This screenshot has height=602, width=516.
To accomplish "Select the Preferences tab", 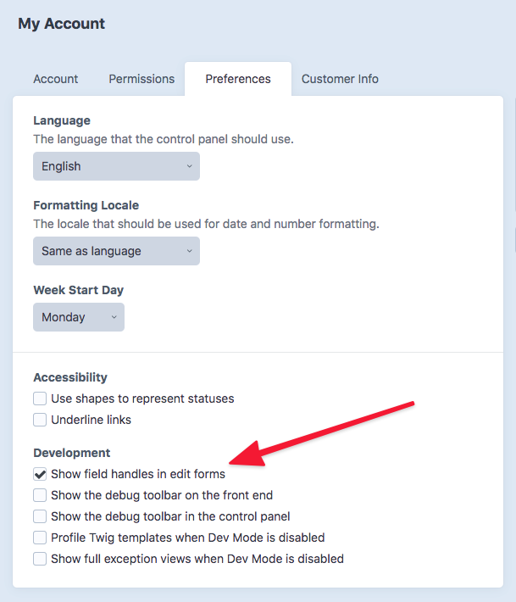I will (238, 79).
